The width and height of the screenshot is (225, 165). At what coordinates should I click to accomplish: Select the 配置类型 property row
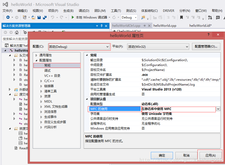click(x=154, y=104)
